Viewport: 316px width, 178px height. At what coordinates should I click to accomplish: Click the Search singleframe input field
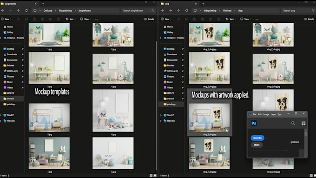point(138,11)
